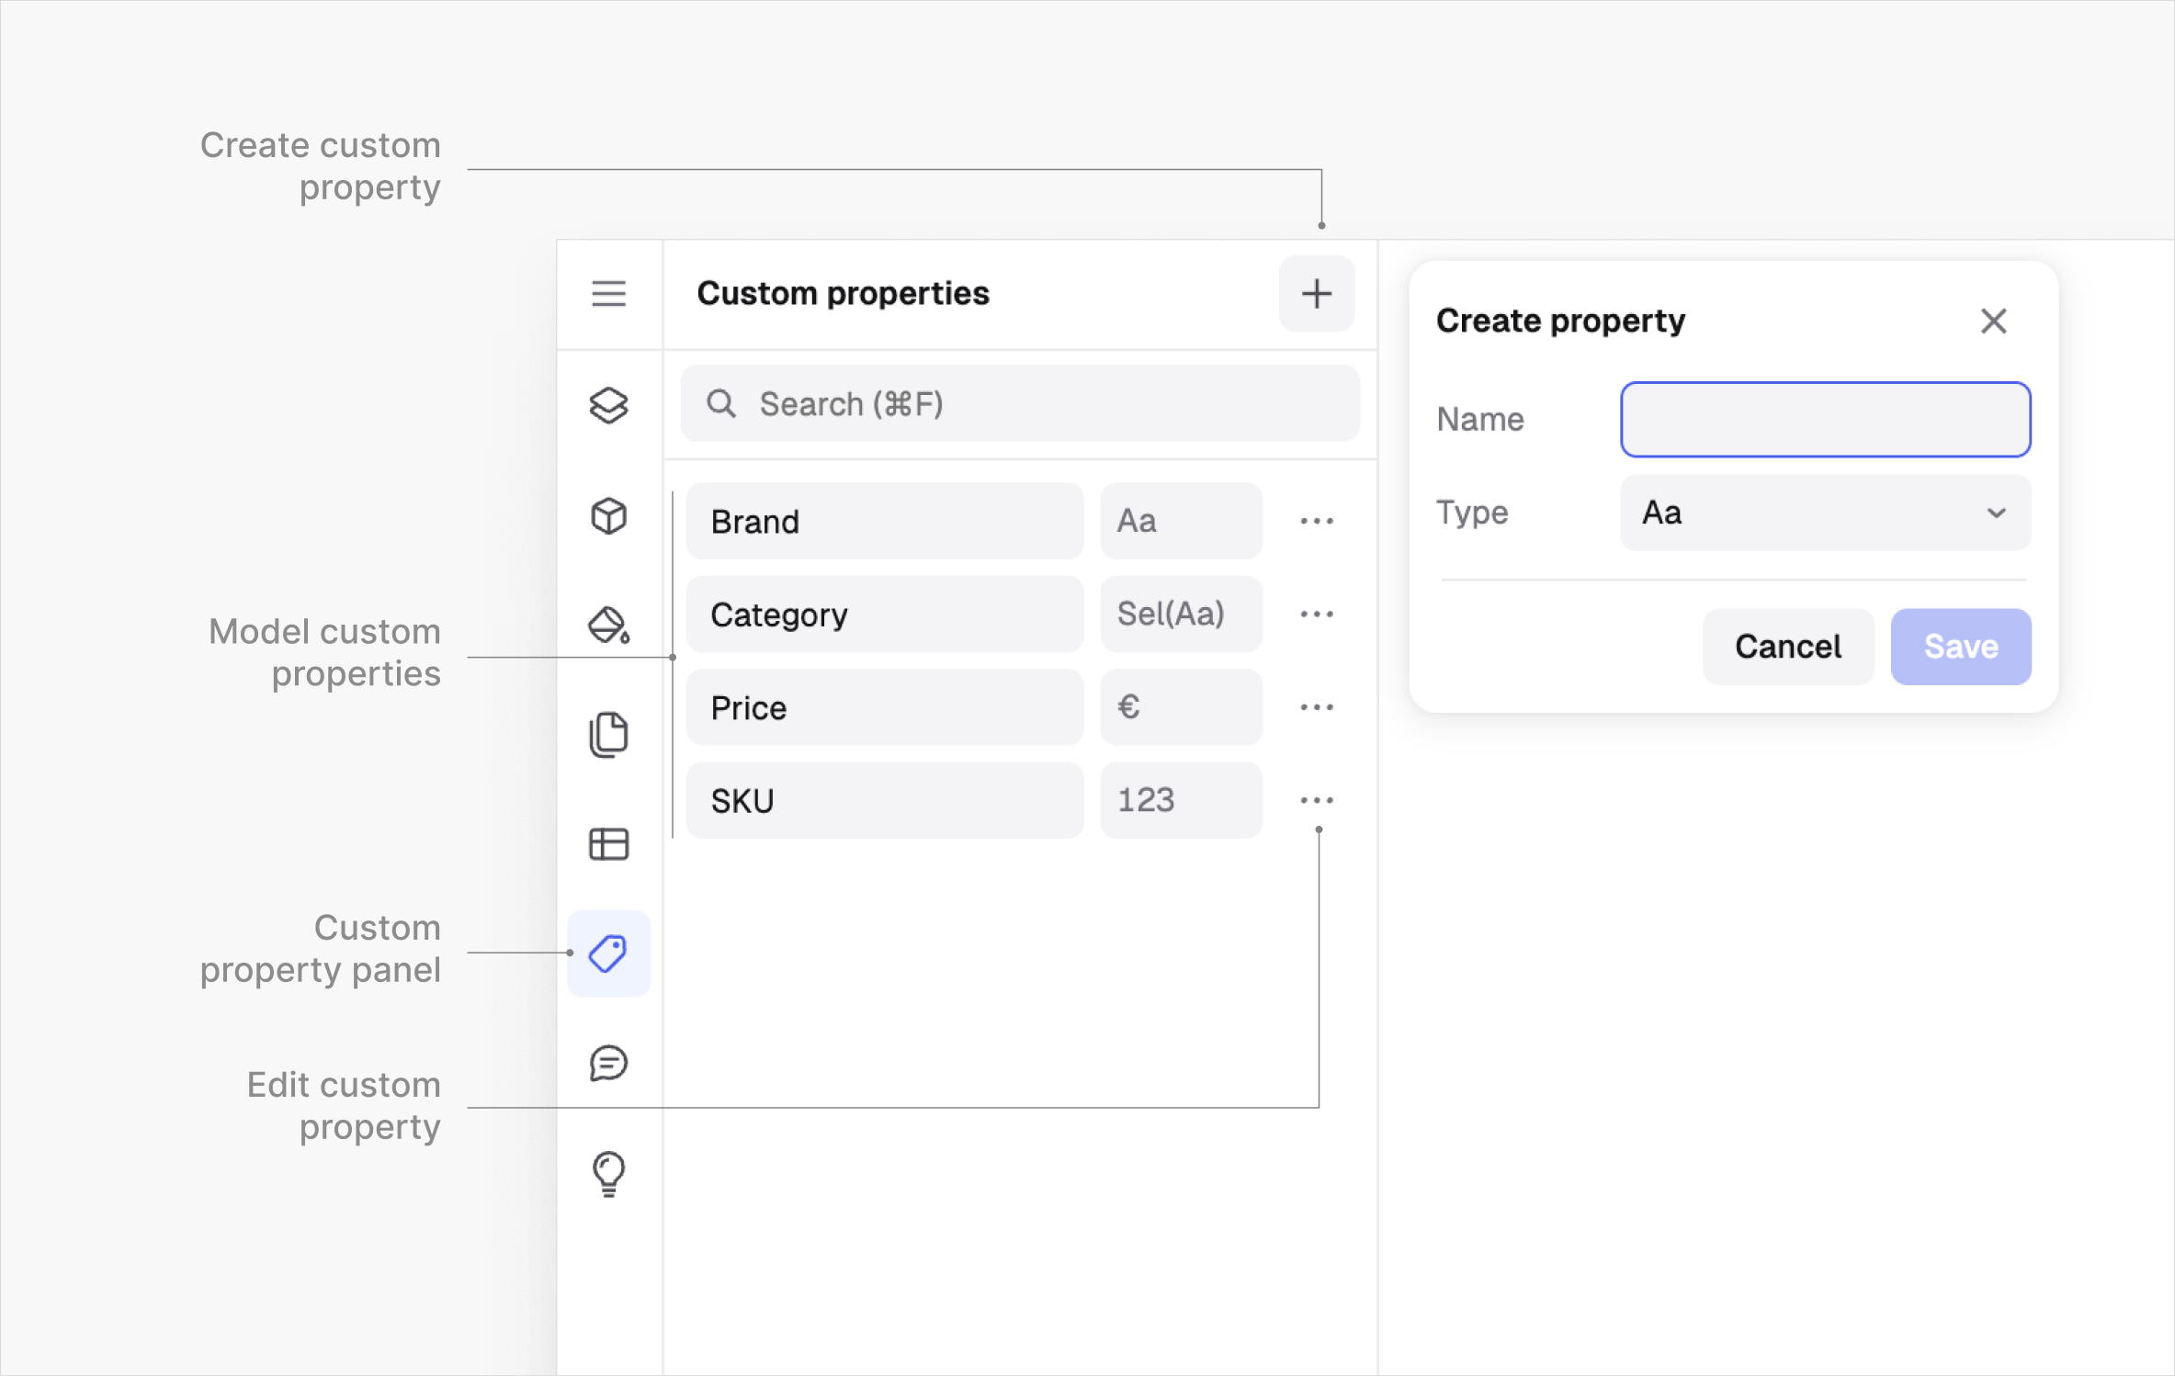Click the lightbulb tips icon
The image size is (2175, 1376).
(x=608, y=1173)
